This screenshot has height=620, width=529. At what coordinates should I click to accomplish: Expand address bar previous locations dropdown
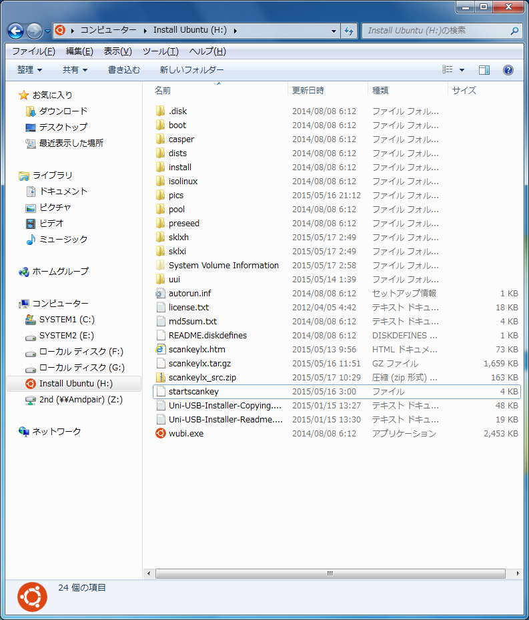tap(334, 31)
